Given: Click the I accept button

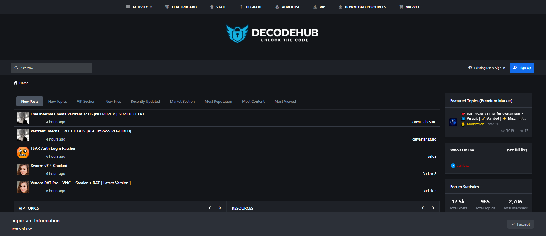Looking at the screenshot, I should 520,224.
